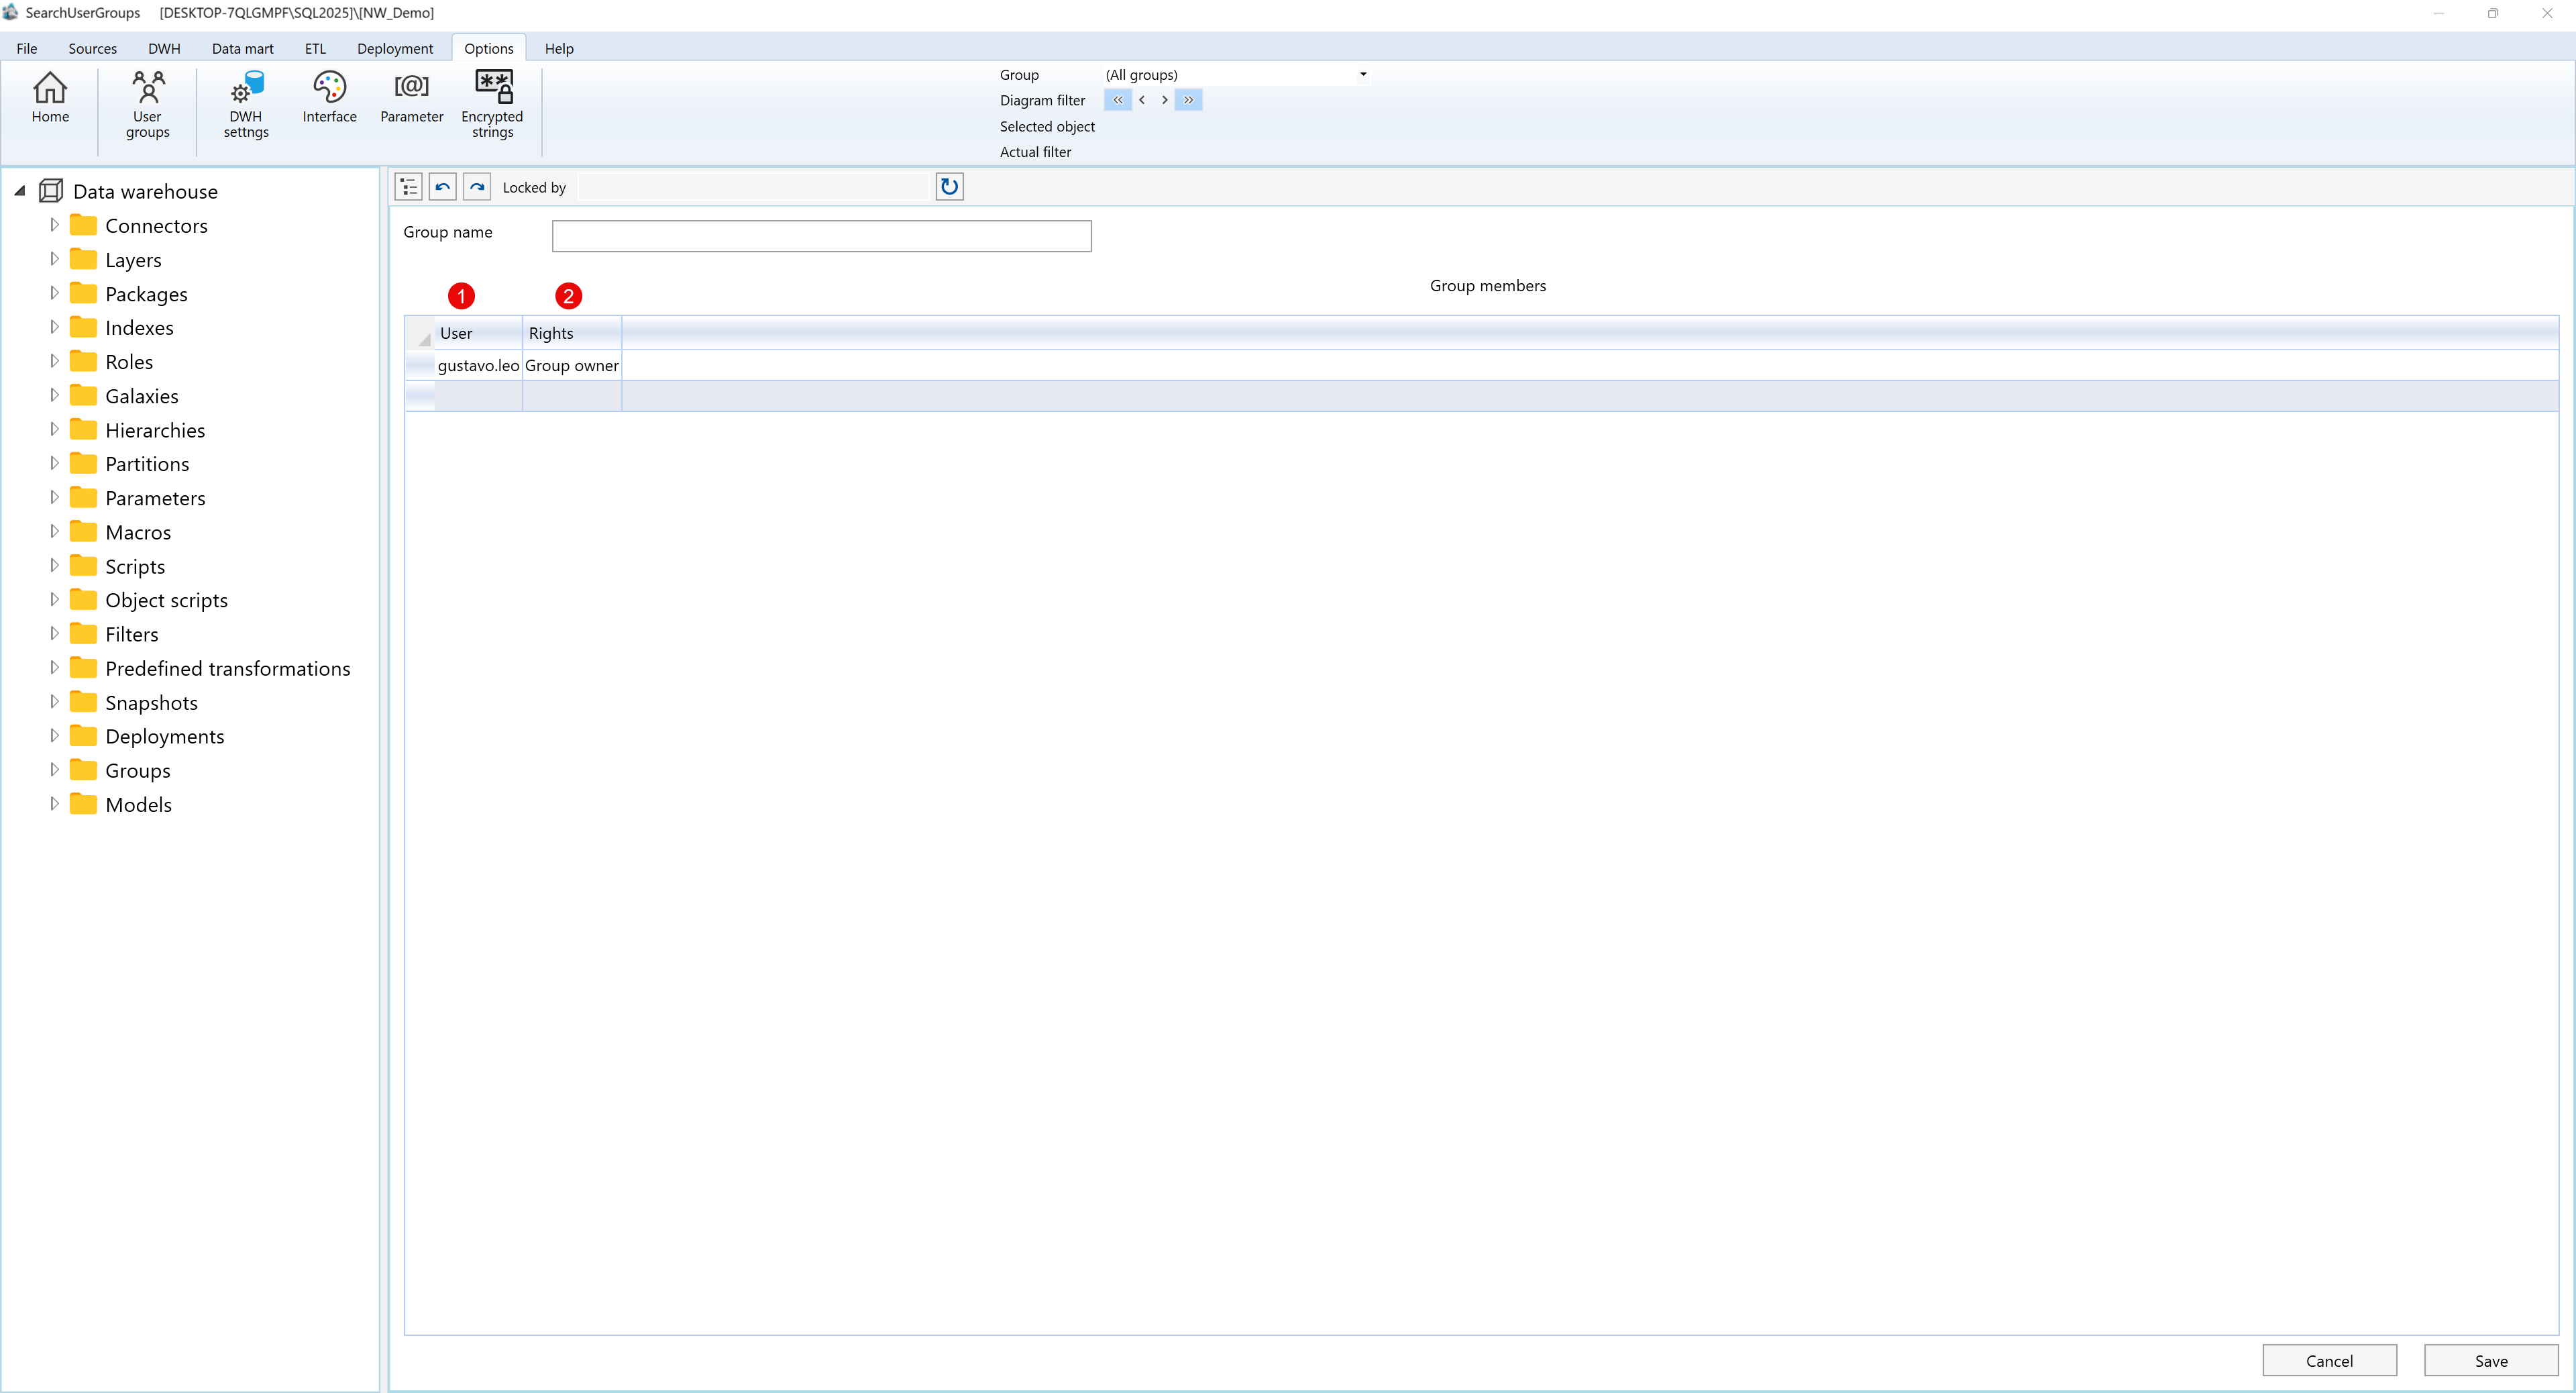2576x1393 pixels.
Task: Click the undo arrow icon
Action: tap(442, 186)
